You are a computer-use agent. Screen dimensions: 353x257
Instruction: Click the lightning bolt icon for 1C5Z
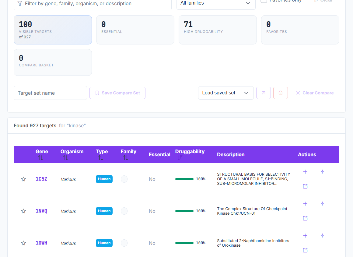click(x=322, y=172)
